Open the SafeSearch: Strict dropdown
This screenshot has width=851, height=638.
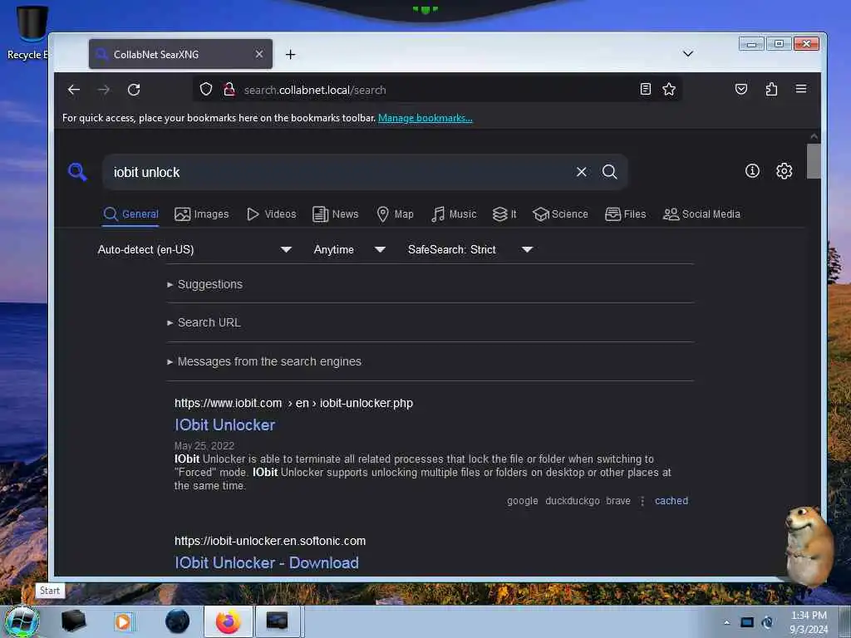(x=470, y=249)
